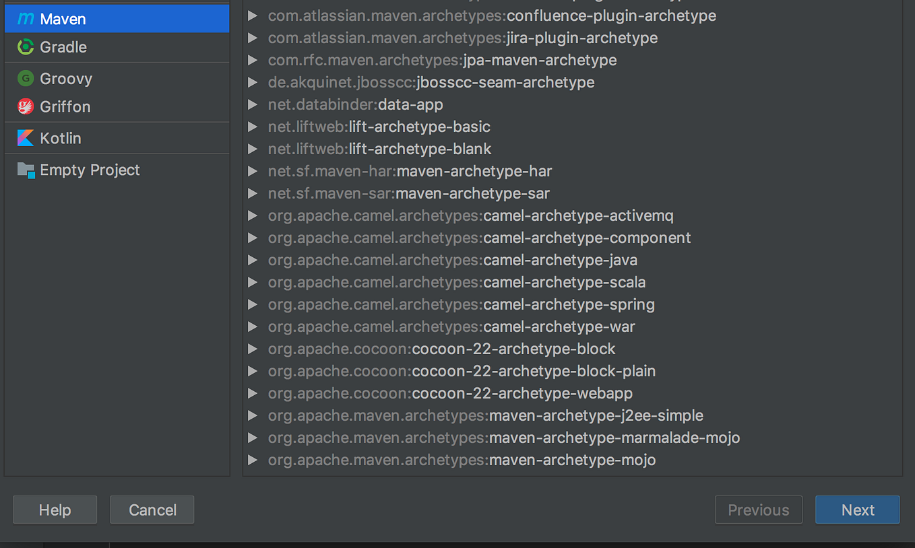
Task: Select the Empty Project folder icon
Action: click(26, 170)
